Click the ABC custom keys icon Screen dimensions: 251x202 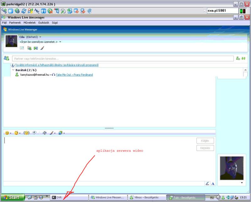(x=37, y=11)
